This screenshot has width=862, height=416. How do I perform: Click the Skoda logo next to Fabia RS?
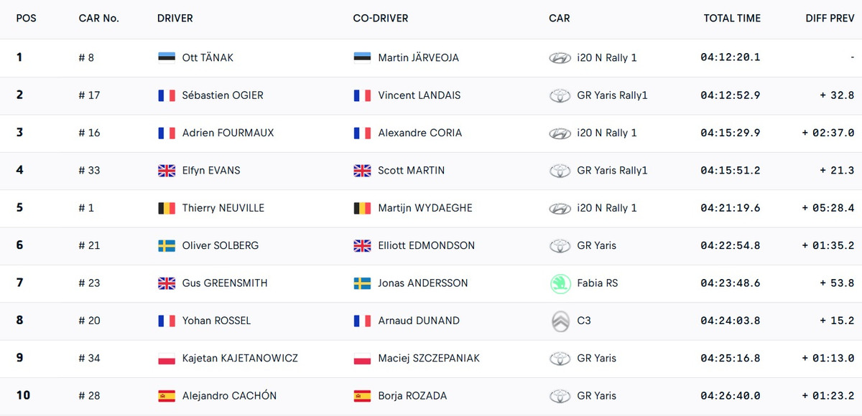[x=560, y=283]
